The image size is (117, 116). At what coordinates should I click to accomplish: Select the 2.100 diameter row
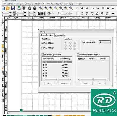(57, 65)
